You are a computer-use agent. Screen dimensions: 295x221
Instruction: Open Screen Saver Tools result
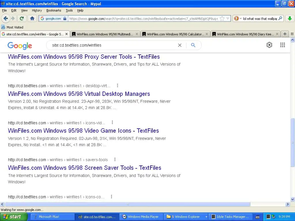tap(85, 168)
